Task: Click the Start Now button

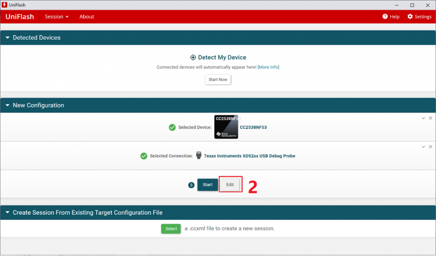Action: click(x=218, y=80)
